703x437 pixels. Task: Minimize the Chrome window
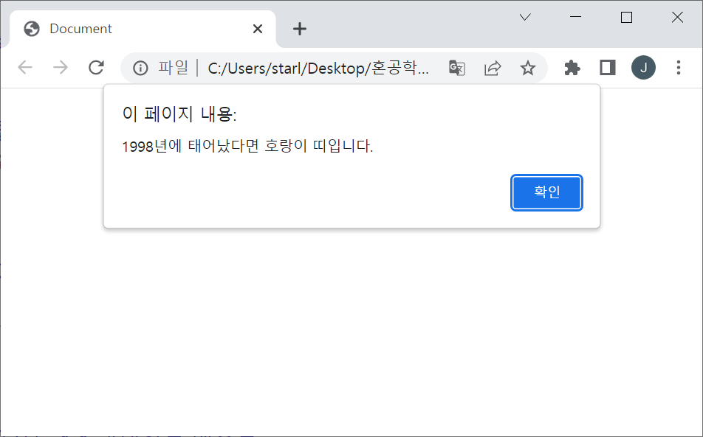coord(576,17)
